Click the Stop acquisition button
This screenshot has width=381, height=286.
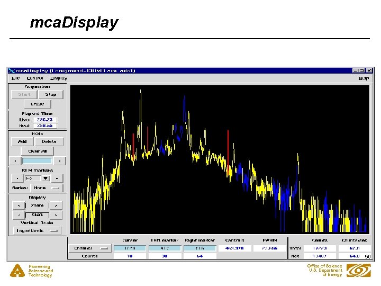tap(51, 94)
